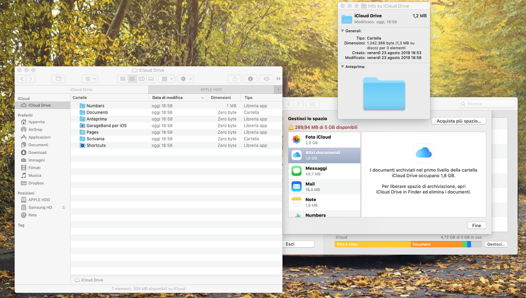Switch Finder to list view
Viewport: 526px width, 298px height.
[x=132, y=79]
